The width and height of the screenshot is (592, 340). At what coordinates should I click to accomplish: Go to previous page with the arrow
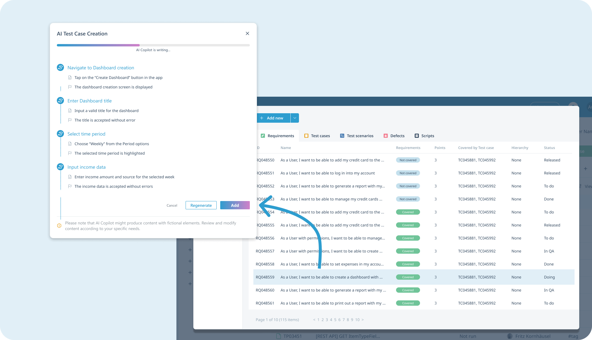tap(314, 320)
